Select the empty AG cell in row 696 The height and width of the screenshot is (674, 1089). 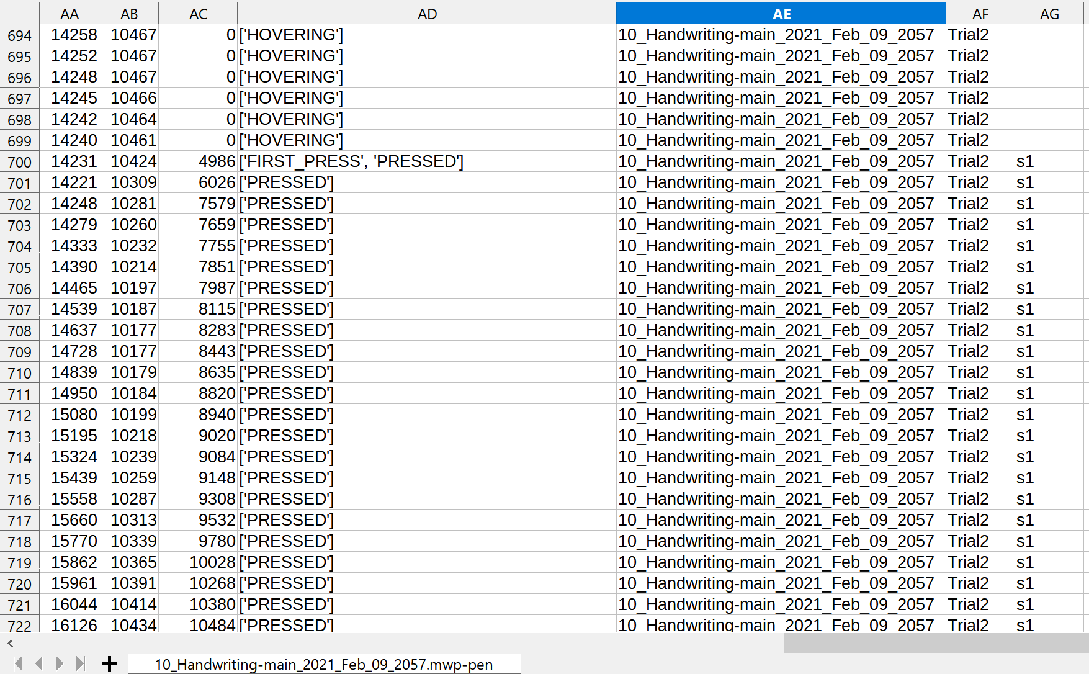1049,77
